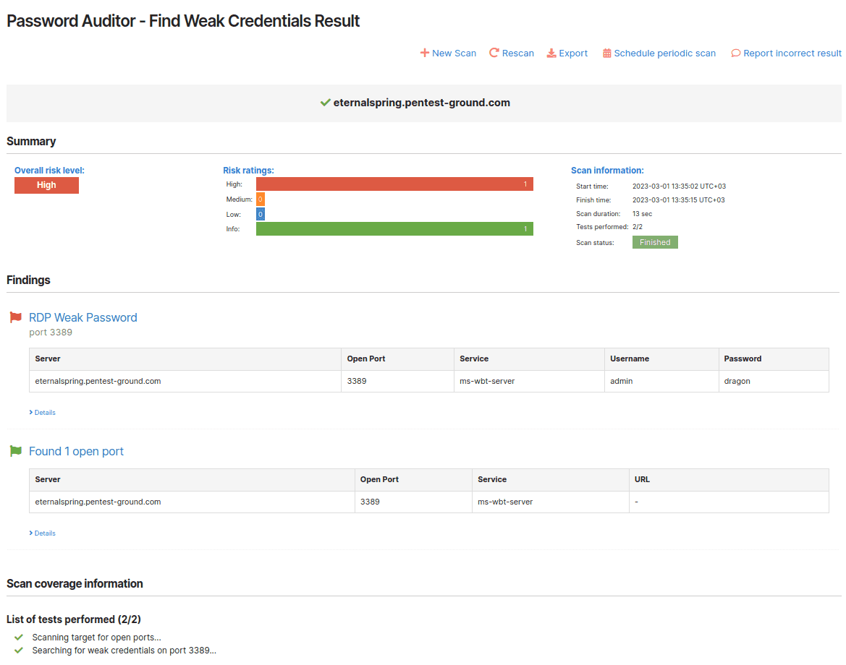Viewport: 846px width, 665px height.
Task: Click the green Finished scan status badge
Action: pos(654,242)
